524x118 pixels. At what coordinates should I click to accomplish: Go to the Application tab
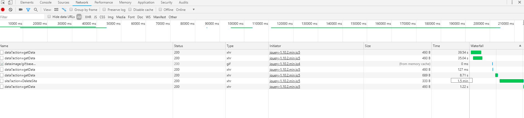146,2
